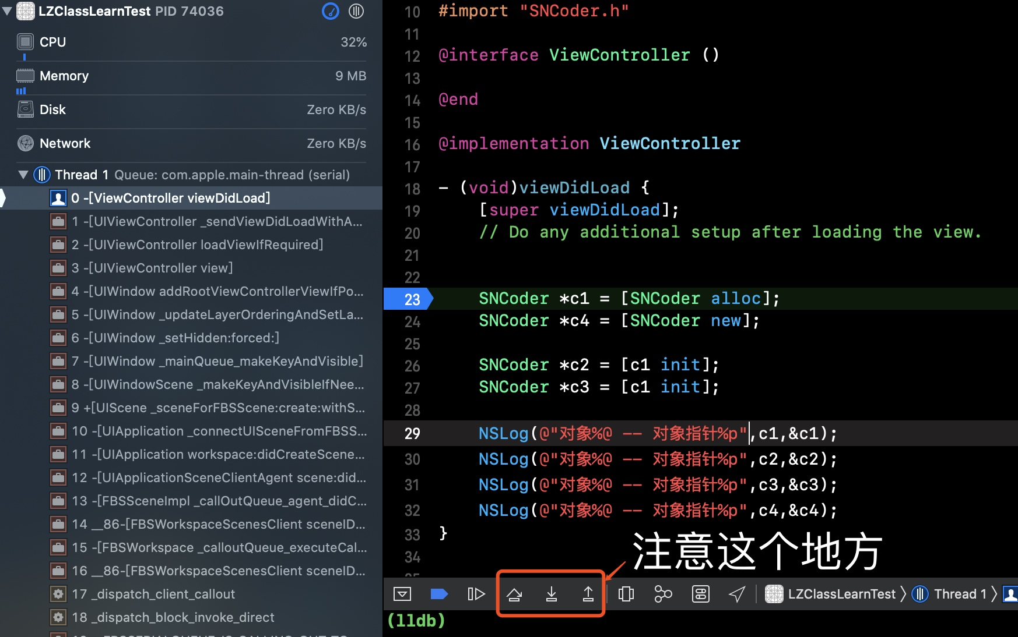Step over the current line

[x=514, y=594]
